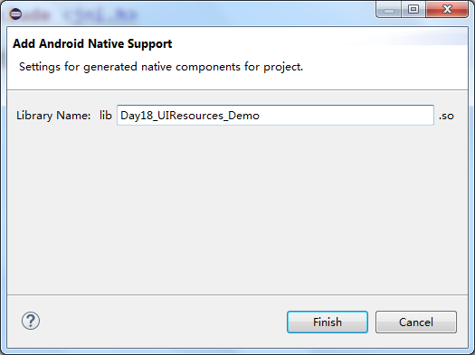The width and height of the screenshot is (475, 355).
Task: Click the settings description text
Action: 161,67
